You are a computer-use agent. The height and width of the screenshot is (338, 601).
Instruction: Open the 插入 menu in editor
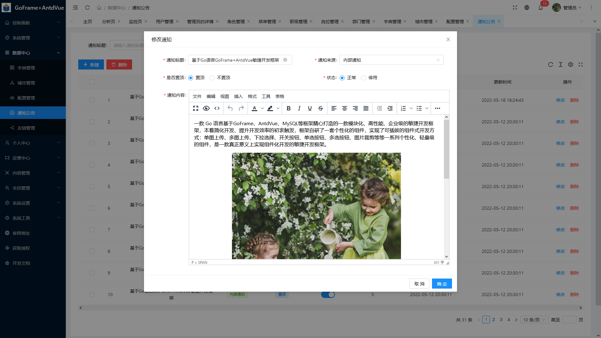(238, 96)
